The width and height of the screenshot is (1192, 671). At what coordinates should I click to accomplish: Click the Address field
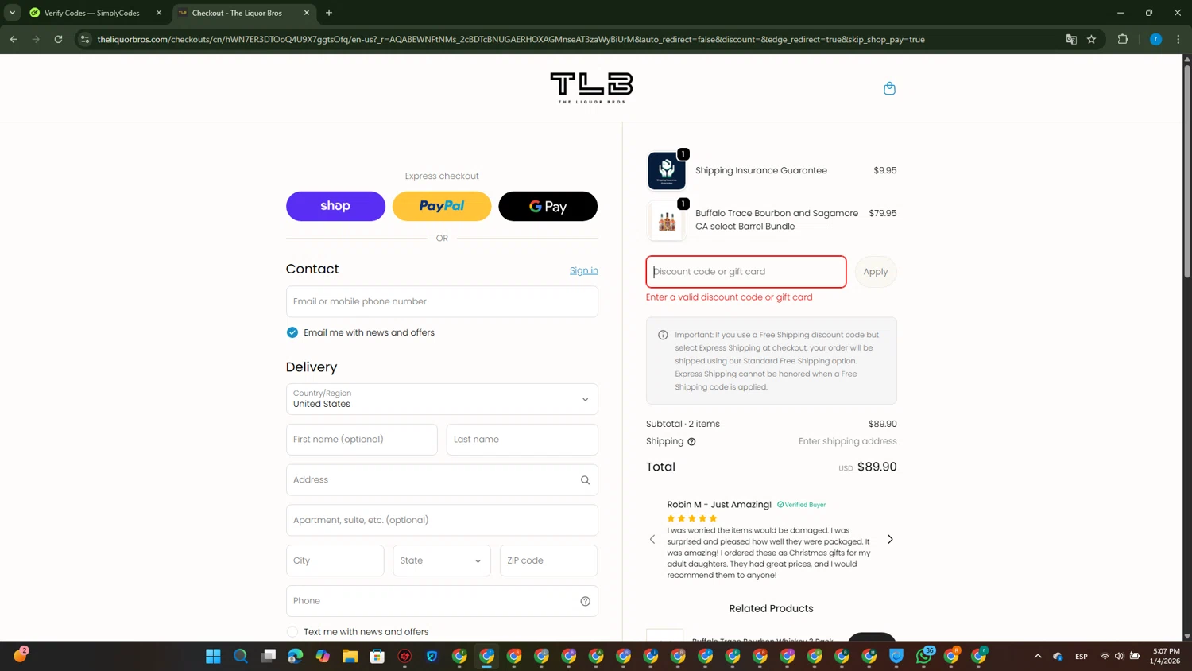(442, 480)
